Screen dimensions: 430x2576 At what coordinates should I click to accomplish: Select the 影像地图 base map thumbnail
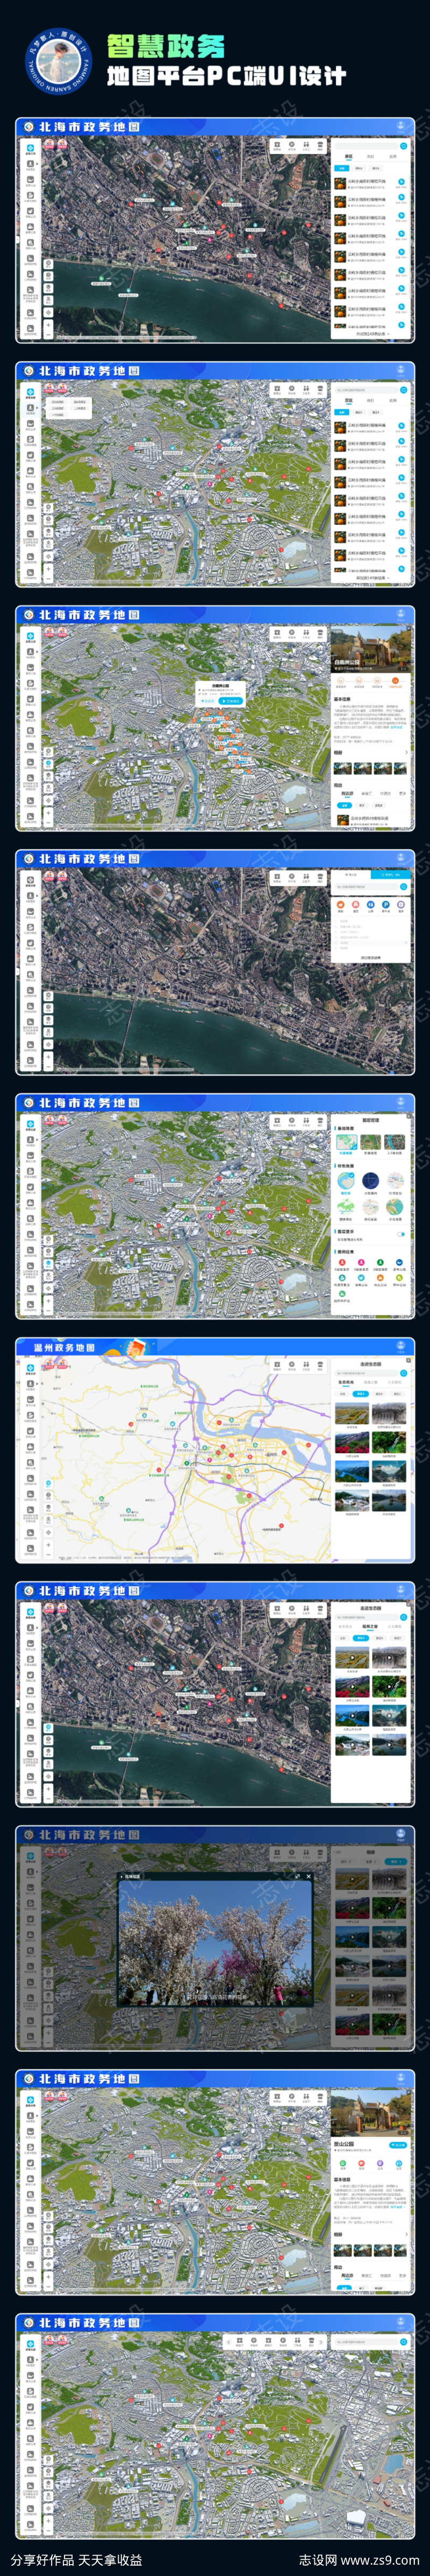(371, 1142)
